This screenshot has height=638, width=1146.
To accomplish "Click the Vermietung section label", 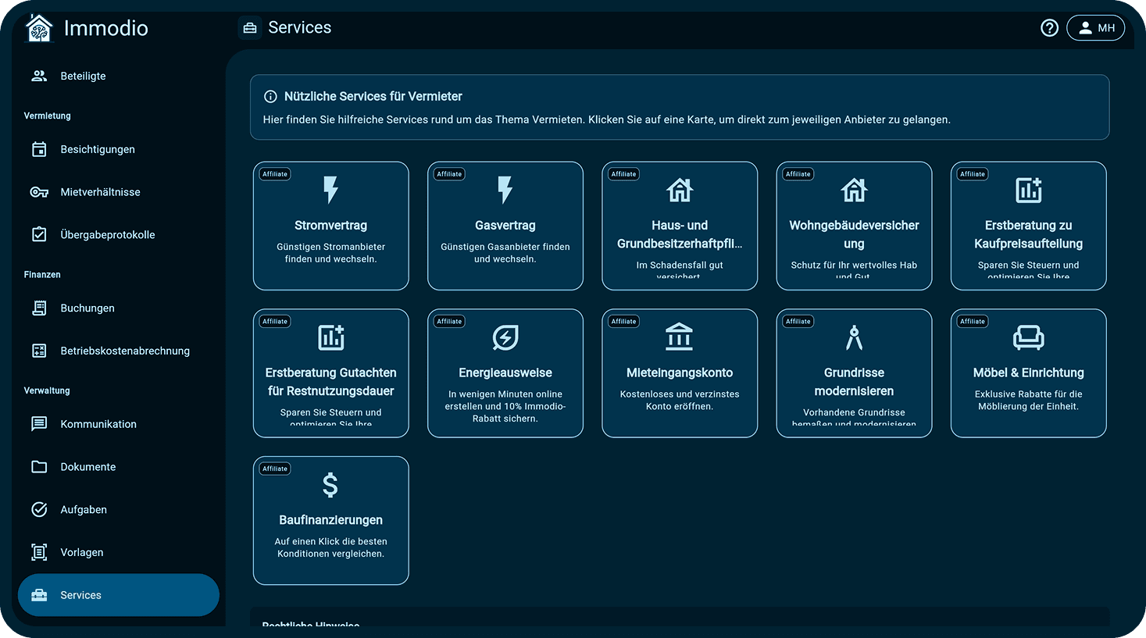I will pyautogui.click(x=48, y=116).
